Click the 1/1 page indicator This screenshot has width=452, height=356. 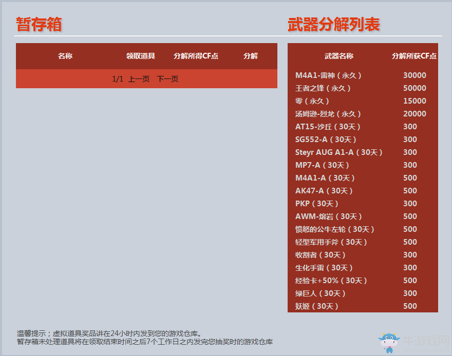coord(117,78)
